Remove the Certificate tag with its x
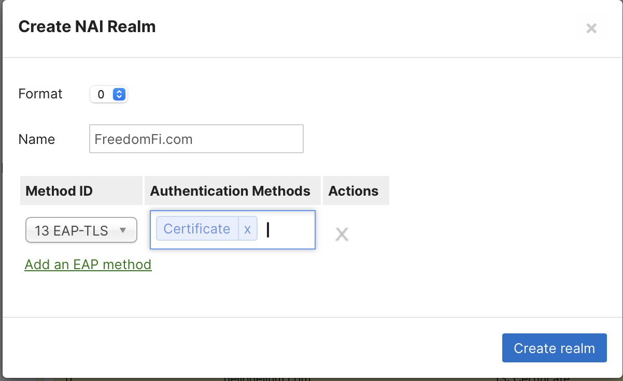The width and height of the screenshot is (623, 381). (248, 229)
